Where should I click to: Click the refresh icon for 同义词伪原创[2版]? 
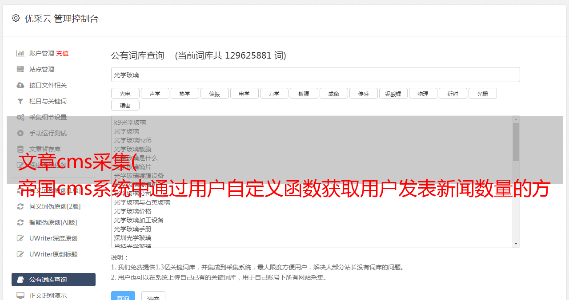20,206
